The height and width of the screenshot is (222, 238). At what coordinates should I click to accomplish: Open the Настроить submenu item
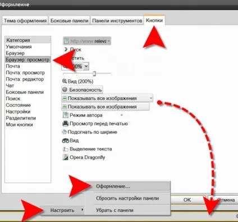point(62,210)
